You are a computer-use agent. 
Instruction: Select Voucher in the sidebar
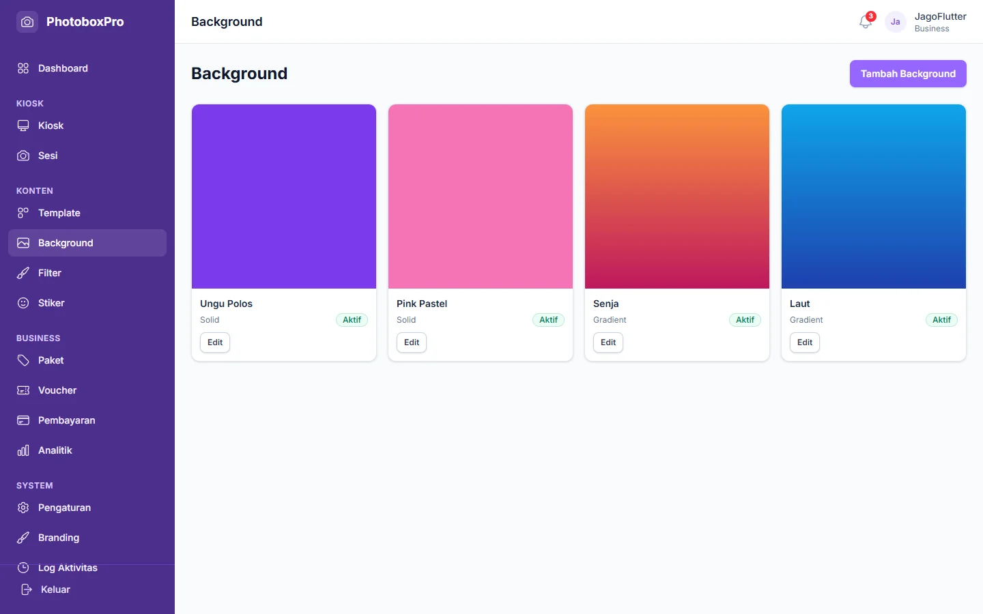87,390
